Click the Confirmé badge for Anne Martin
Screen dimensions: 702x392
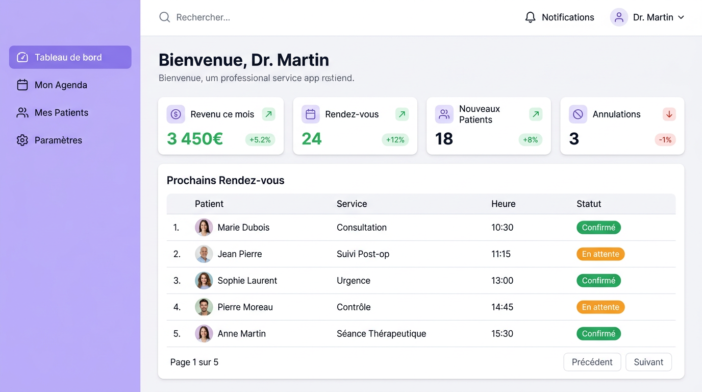[598, 334]
